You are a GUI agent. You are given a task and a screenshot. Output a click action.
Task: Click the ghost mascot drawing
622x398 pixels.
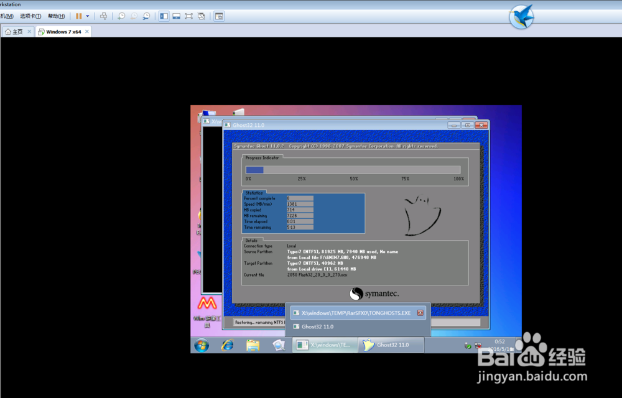pyautogui.click(x=422, y=215)
